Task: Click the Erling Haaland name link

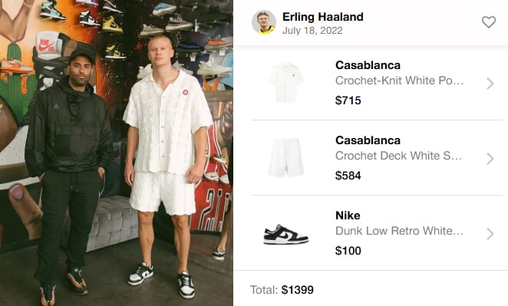Action: [x=323, y=17]
